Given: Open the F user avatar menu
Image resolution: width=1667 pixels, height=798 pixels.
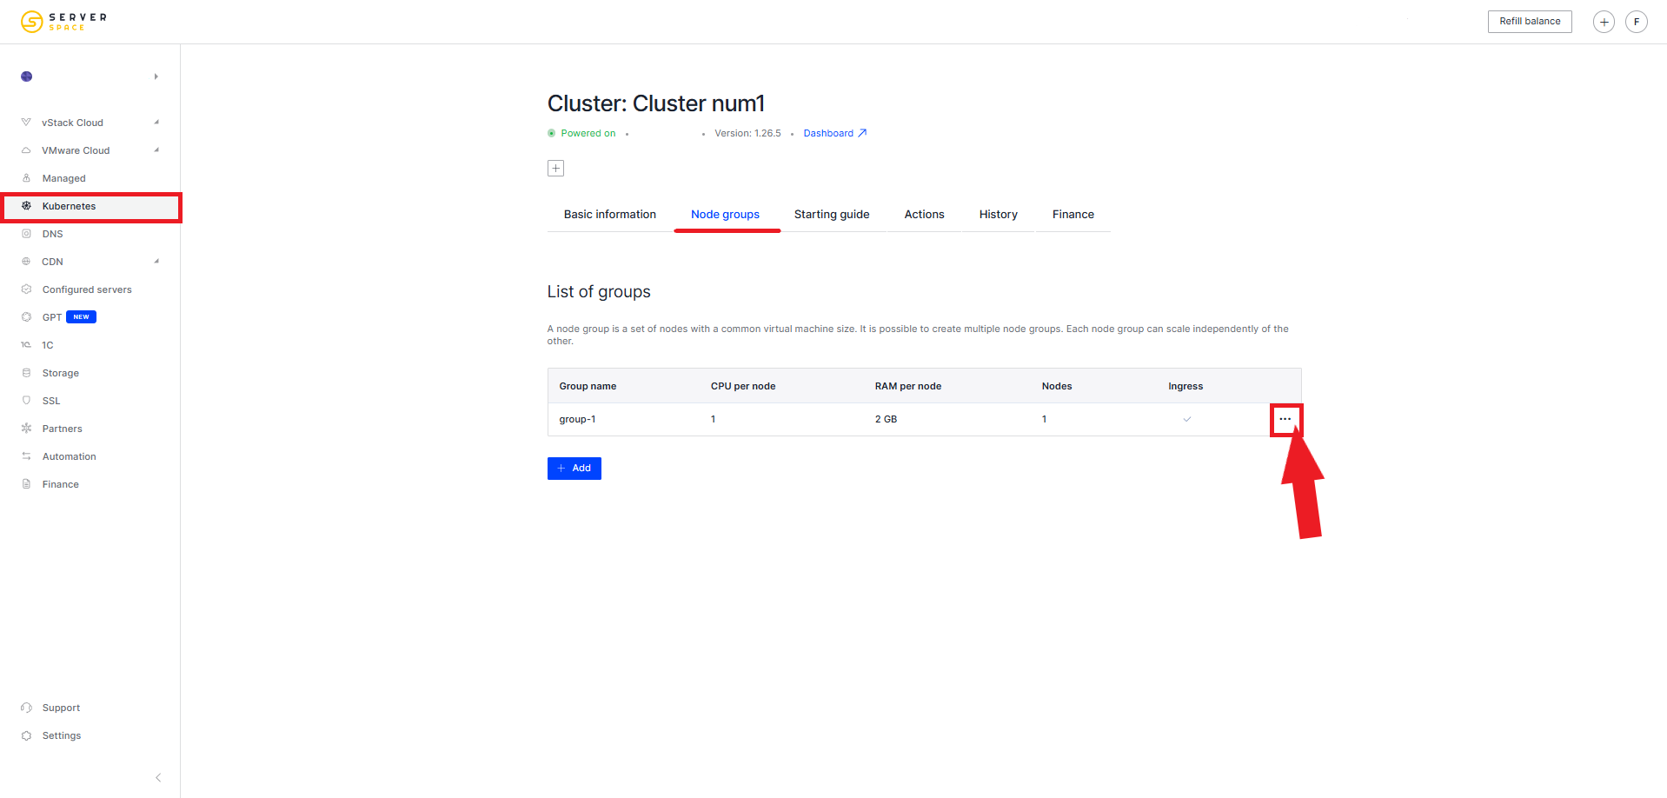Looking at the screenshot, I should click(1637, 22).
